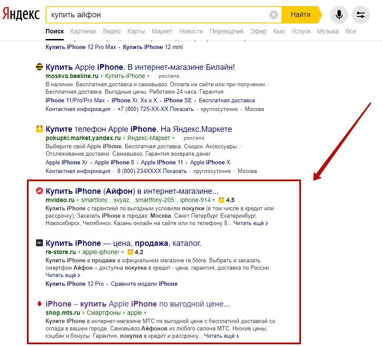Show Market phone number 8 (800) 234XXXX

152,171
